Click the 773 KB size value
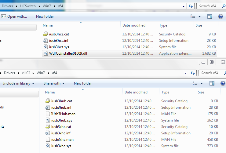The height and width of the screenshot is (153, 226). [x=213, y=146]
